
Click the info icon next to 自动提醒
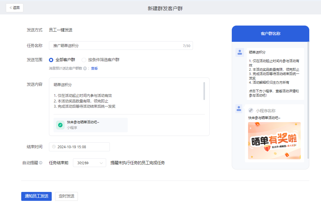41,163
